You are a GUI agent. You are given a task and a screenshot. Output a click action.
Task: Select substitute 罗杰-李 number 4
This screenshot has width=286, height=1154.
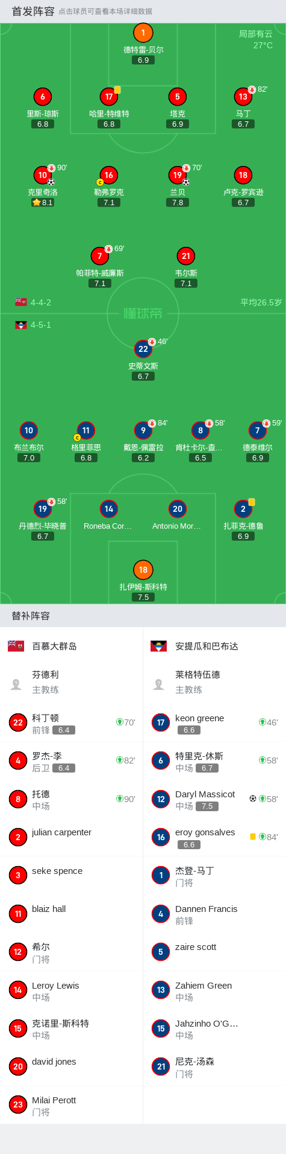coord(72,760)
